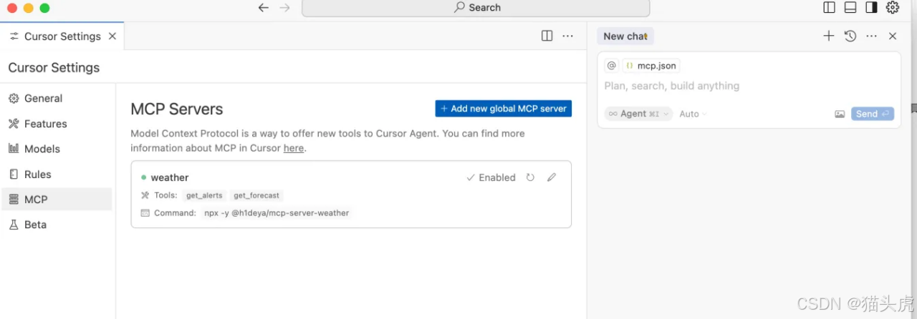Click the MCP Servers heading
The width and height of the screenshot is (917, 319).
(177, 109)
